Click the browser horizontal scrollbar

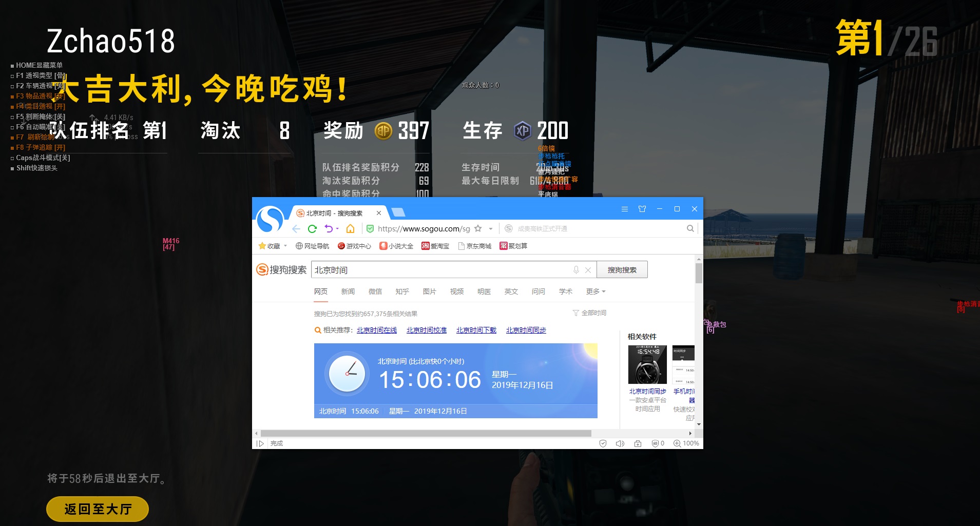click(x=426, y=434)
